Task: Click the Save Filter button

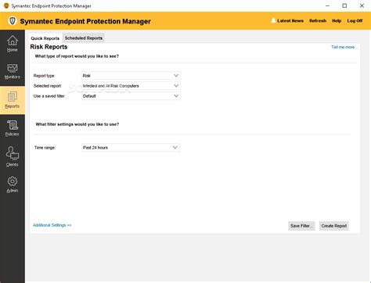Action: [x=301, y=226]
